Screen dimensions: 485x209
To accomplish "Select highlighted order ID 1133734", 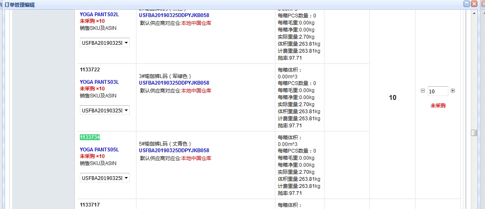I will tap(90, 137).
